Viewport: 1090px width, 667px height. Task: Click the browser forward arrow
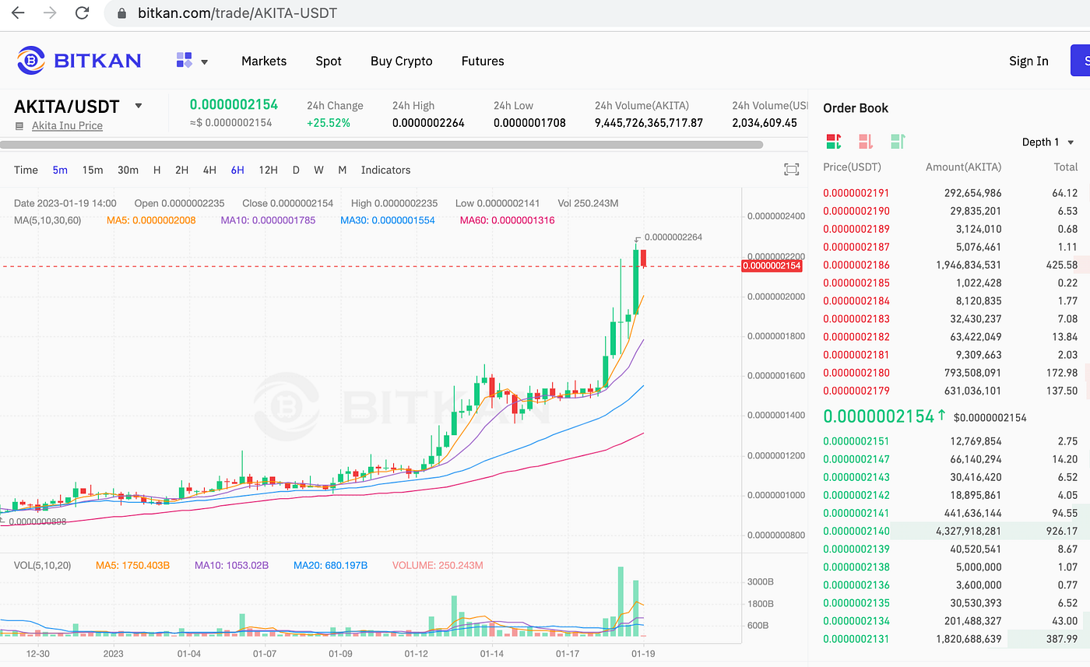pos(50,13)
